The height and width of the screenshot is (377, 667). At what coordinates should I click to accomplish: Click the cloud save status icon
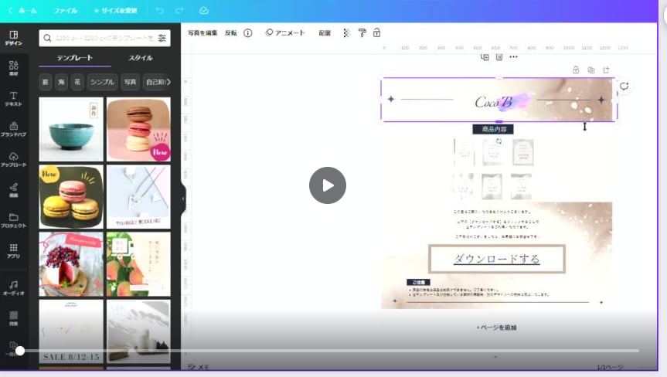tap(204, 11)
